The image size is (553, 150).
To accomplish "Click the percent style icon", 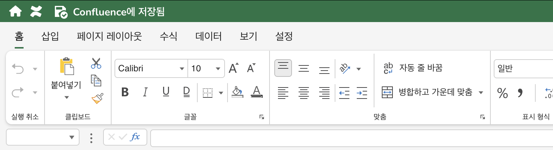I will [502, 93].
